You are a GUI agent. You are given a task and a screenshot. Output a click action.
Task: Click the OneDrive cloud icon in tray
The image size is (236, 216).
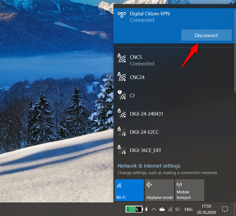click(x=162, y=209)
